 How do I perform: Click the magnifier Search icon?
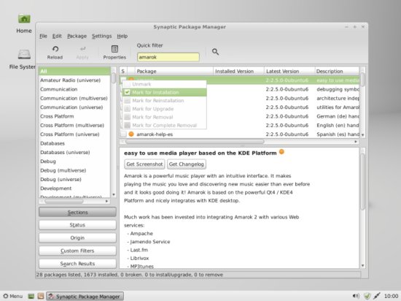click(x=215, y=52)
